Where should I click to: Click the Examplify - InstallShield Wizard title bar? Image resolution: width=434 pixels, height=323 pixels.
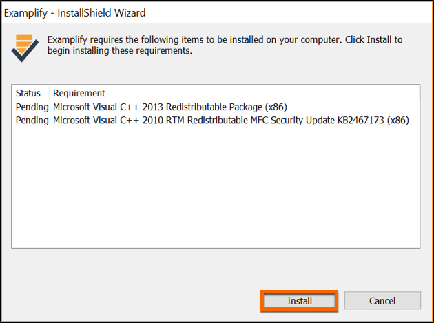point(76,13)
